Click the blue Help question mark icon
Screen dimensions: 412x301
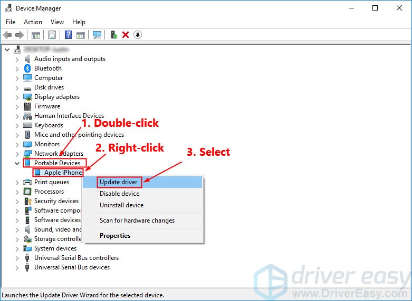(x=68, y=35)
